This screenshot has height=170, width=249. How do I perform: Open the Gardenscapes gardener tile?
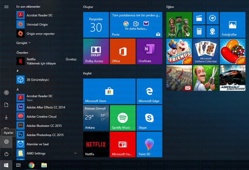point(206,78)
